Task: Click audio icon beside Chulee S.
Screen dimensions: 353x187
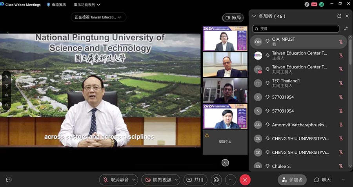Action: click(267, 166)
